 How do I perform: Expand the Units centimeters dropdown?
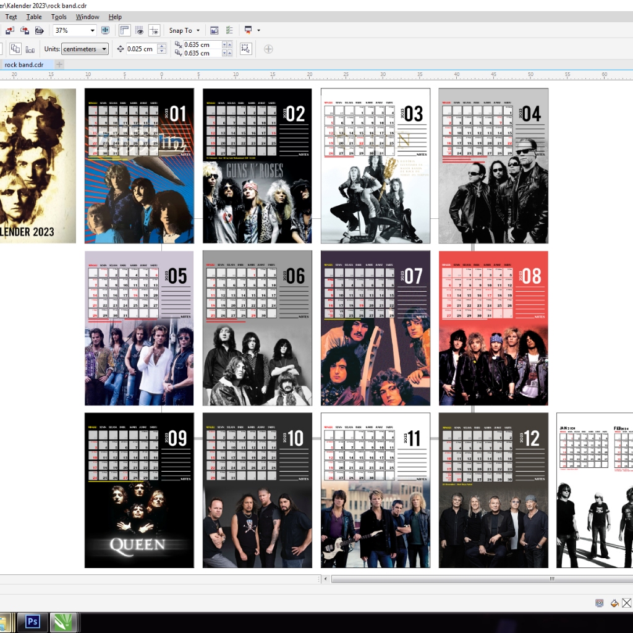coord(104,49)
